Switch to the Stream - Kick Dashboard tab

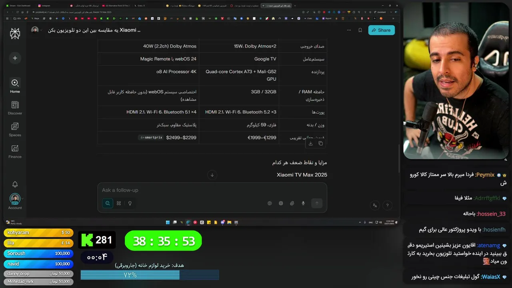tap(19, 6)
